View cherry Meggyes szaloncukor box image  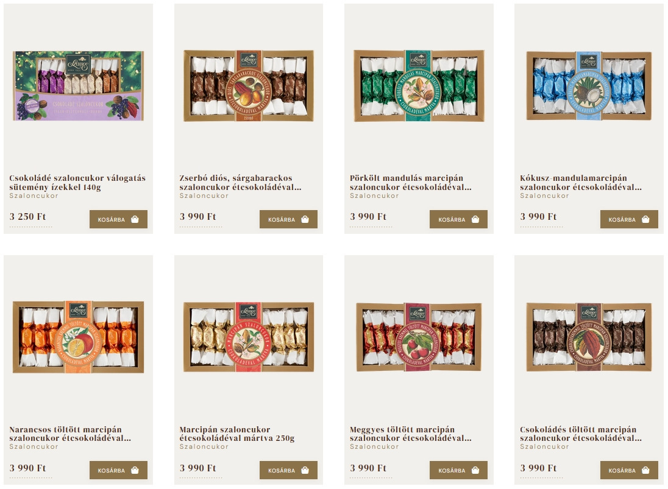pyautogui.click(x=419, y=337)
